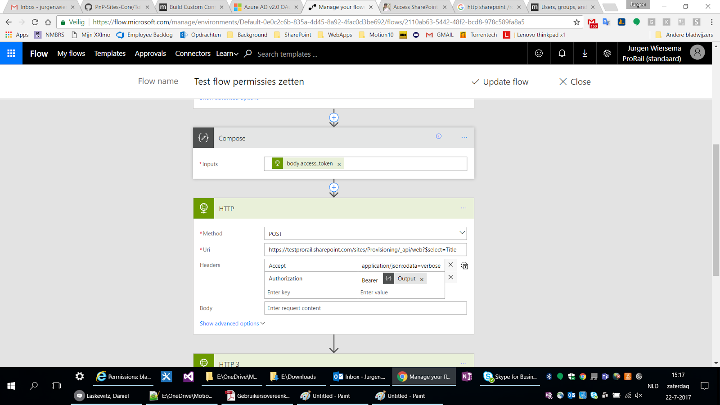This screenshot has height=405, width=720.
Task: Click the Update flow button
Action: 499,81
